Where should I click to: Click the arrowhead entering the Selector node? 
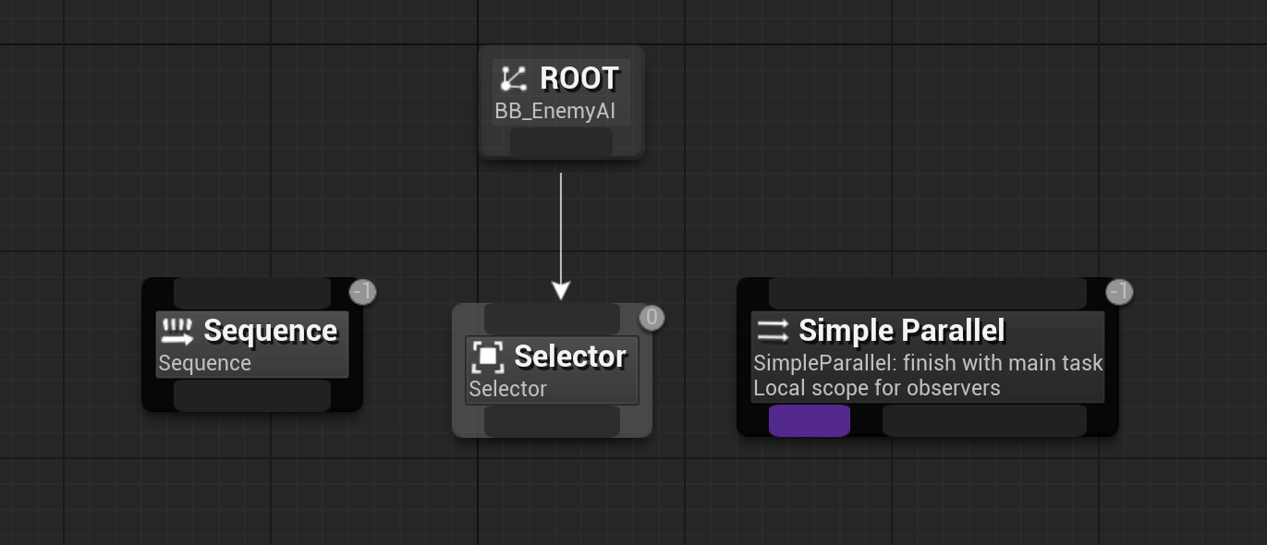[560, 291]
